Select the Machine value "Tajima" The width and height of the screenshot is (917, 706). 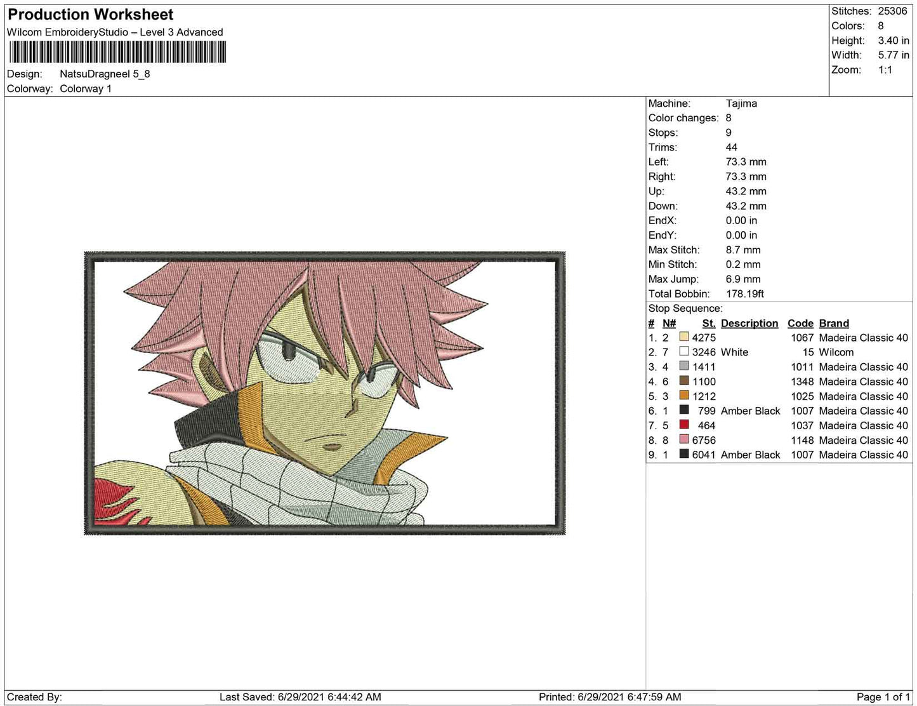(x=741, y=103)
